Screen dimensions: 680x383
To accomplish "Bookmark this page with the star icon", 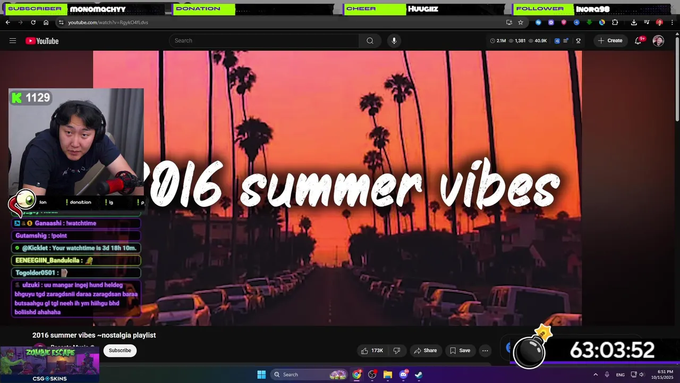I will pos(521,22).
